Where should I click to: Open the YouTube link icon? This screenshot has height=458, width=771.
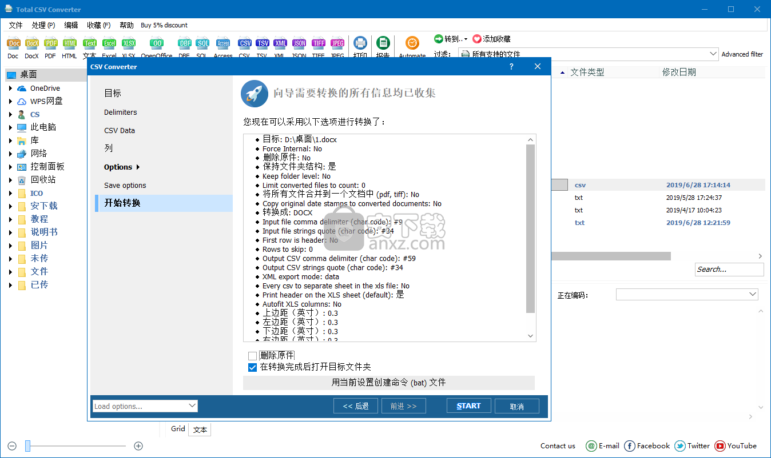click(x=720, y=446)
